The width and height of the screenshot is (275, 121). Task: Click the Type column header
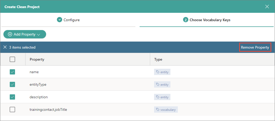[x=158, y=59]
